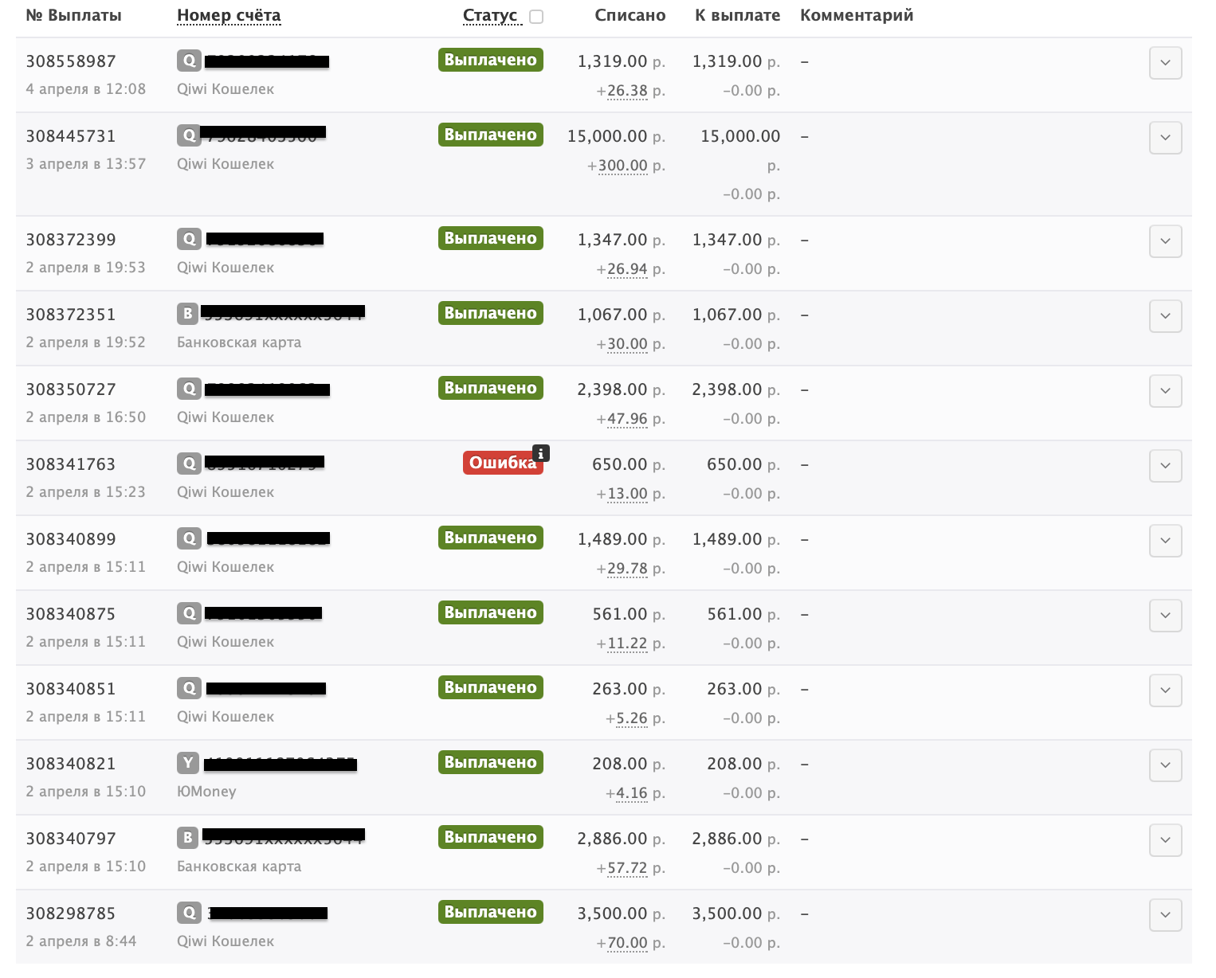
Task: Click Qiwi icon for payout 308341763
Action: (189, 464)
